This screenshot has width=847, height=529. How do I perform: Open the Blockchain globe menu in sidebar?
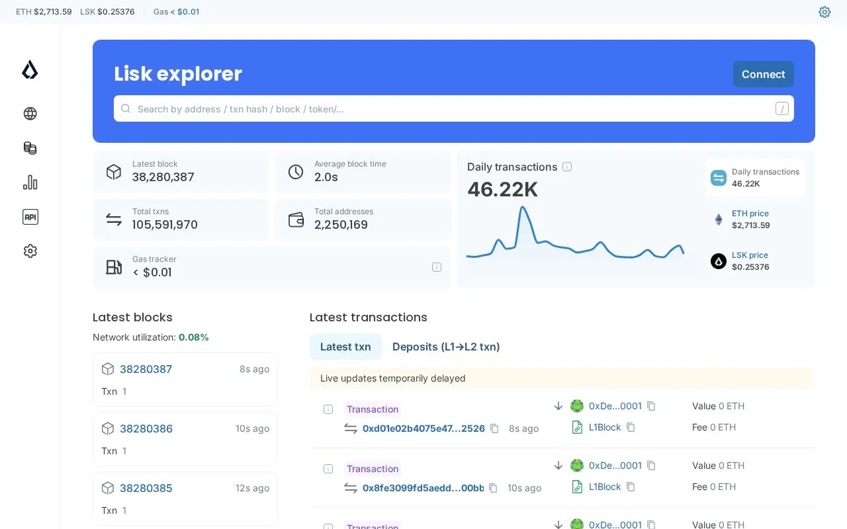tap(30, 114)
